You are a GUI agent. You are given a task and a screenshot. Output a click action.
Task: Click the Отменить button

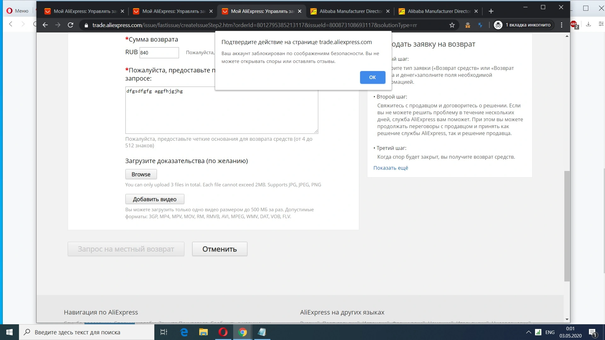point(220,249)
